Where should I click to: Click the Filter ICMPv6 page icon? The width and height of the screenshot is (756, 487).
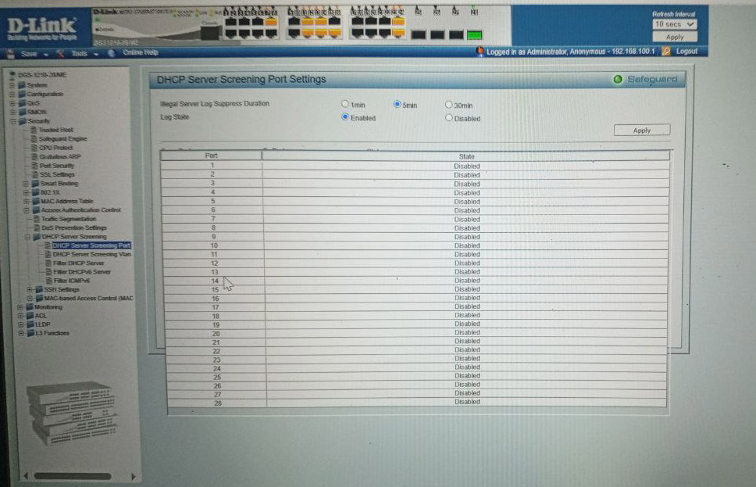pyautogui.click(x=48, y=281)
